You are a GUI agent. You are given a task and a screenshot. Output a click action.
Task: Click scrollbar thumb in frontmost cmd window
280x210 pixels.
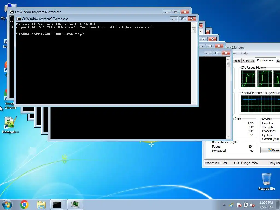coord(194,30)
